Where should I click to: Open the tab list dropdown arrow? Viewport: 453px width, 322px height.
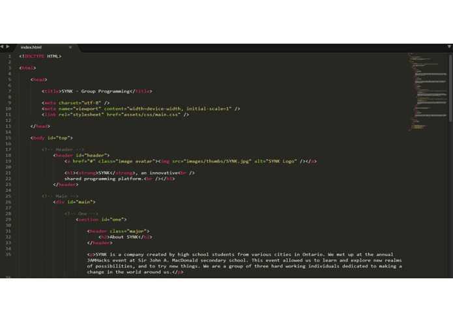449,46
